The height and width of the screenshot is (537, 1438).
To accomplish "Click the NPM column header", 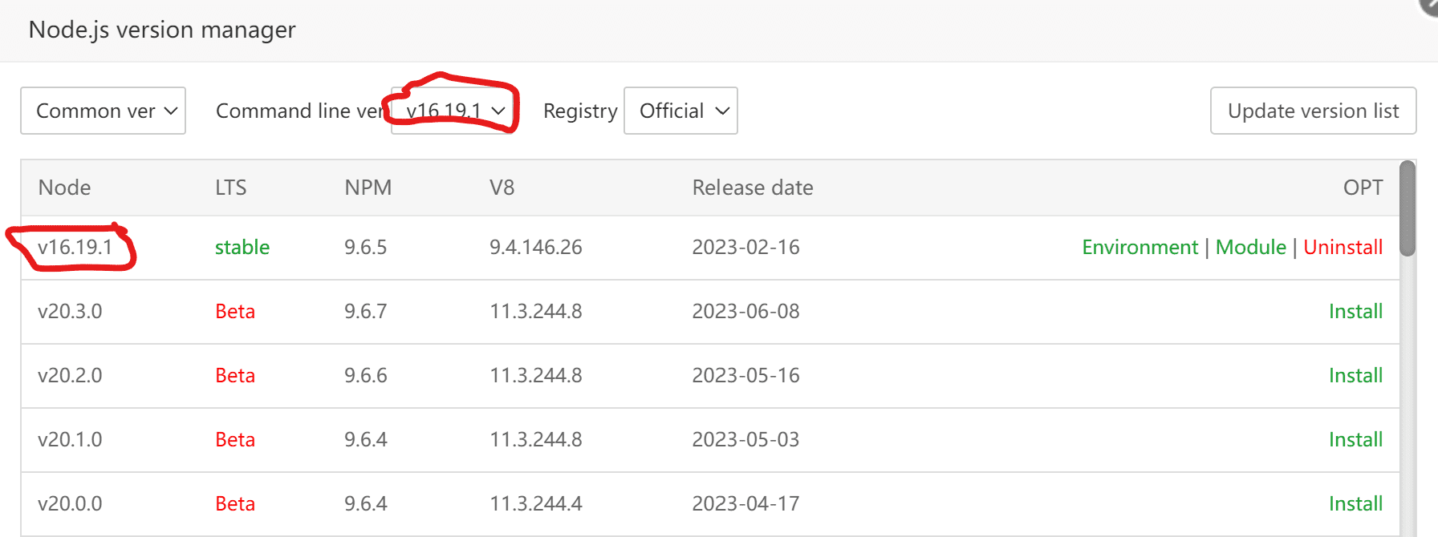I will pyautogui.click(x=368, y=188).
